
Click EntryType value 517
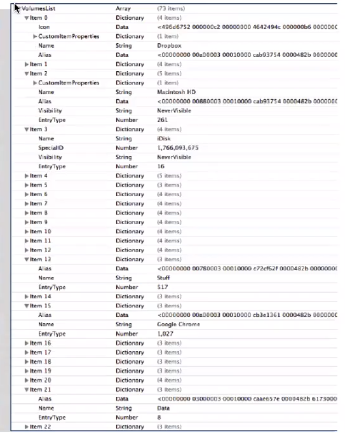[x=163, y=287]
